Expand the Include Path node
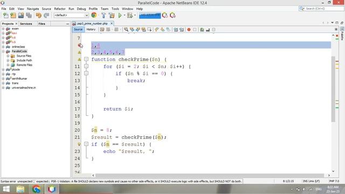This screenshot has height=194, width=345. [8, 60]
